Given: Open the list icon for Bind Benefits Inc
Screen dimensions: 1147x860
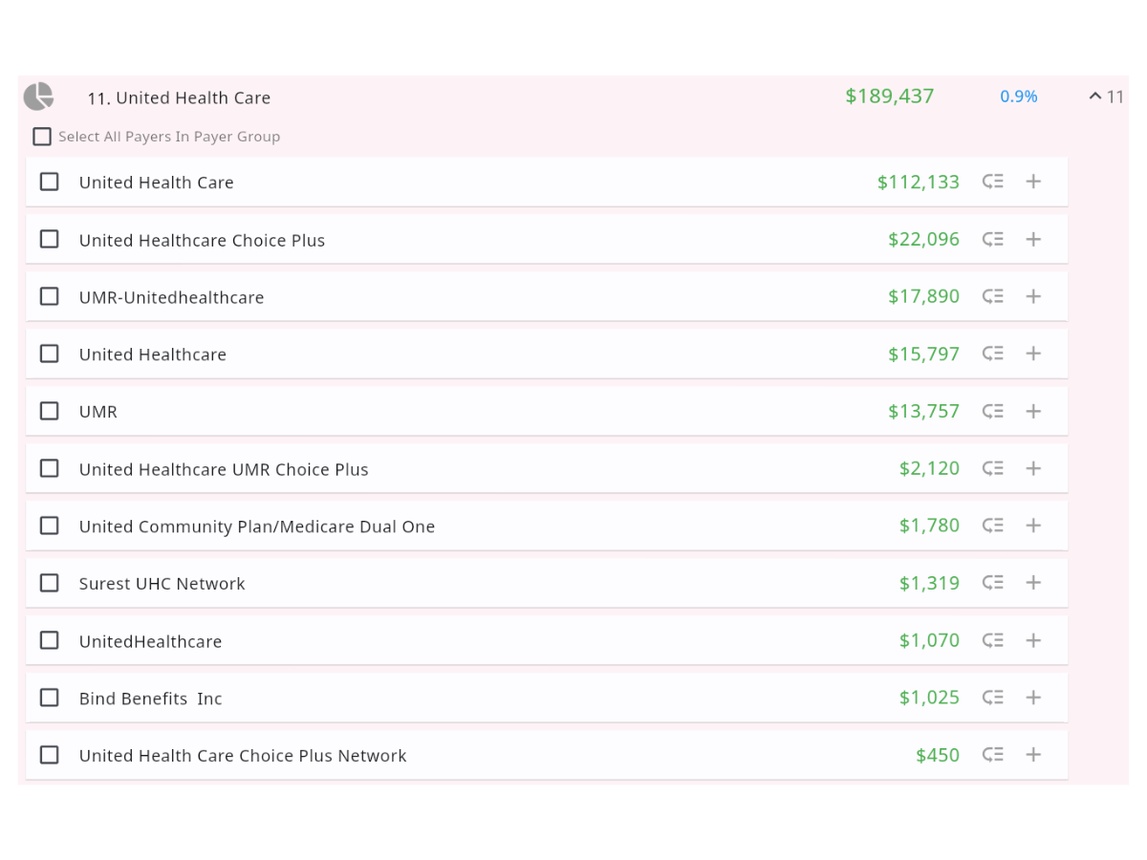Looking at the screenshot, I should (x=993, y=698).
